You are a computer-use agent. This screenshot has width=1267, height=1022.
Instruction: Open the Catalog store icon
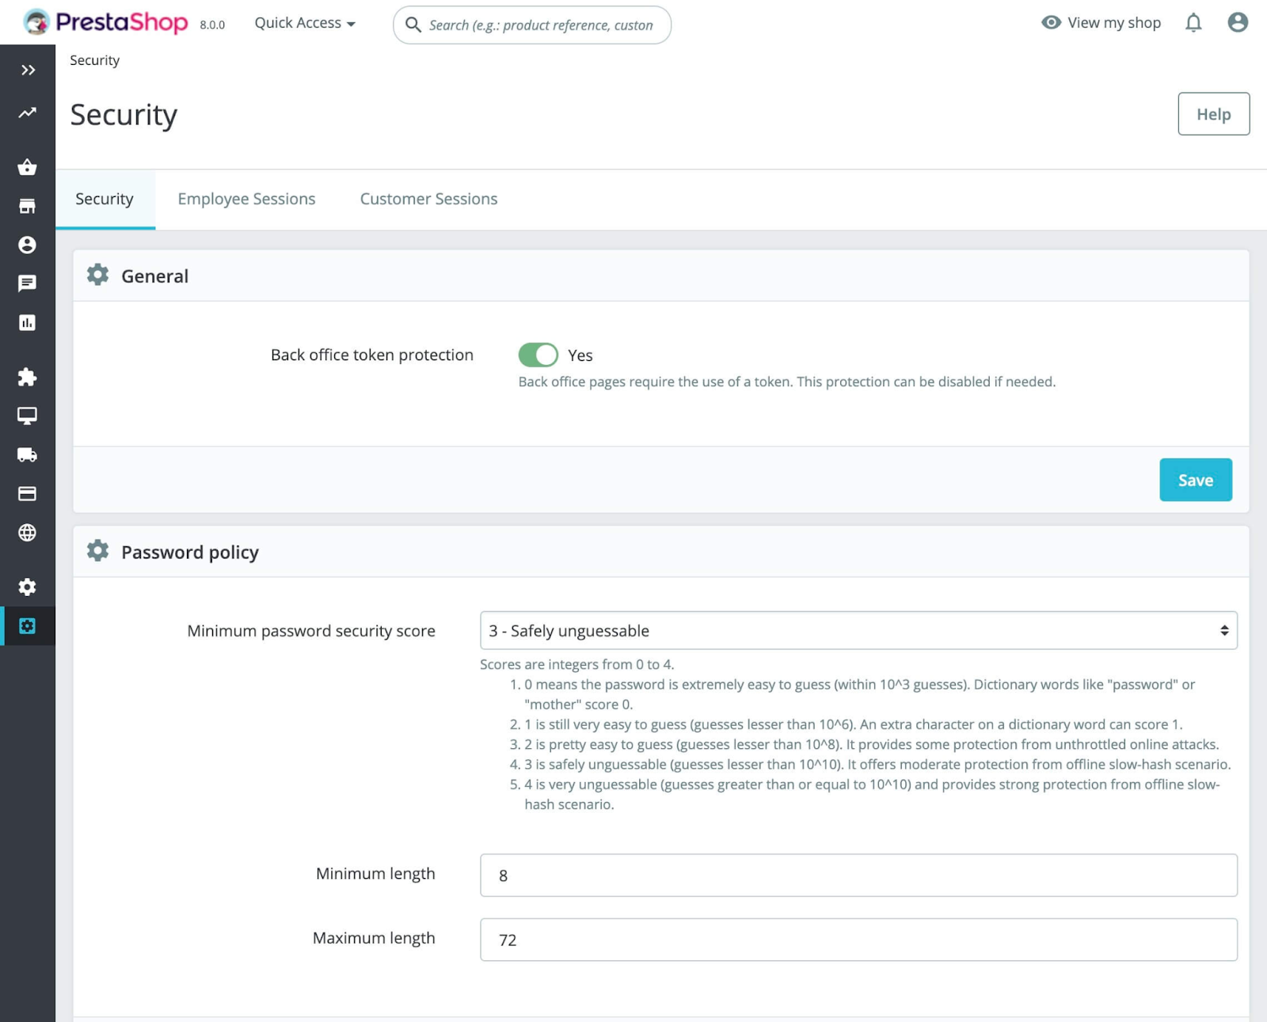(x=28, y=206)
